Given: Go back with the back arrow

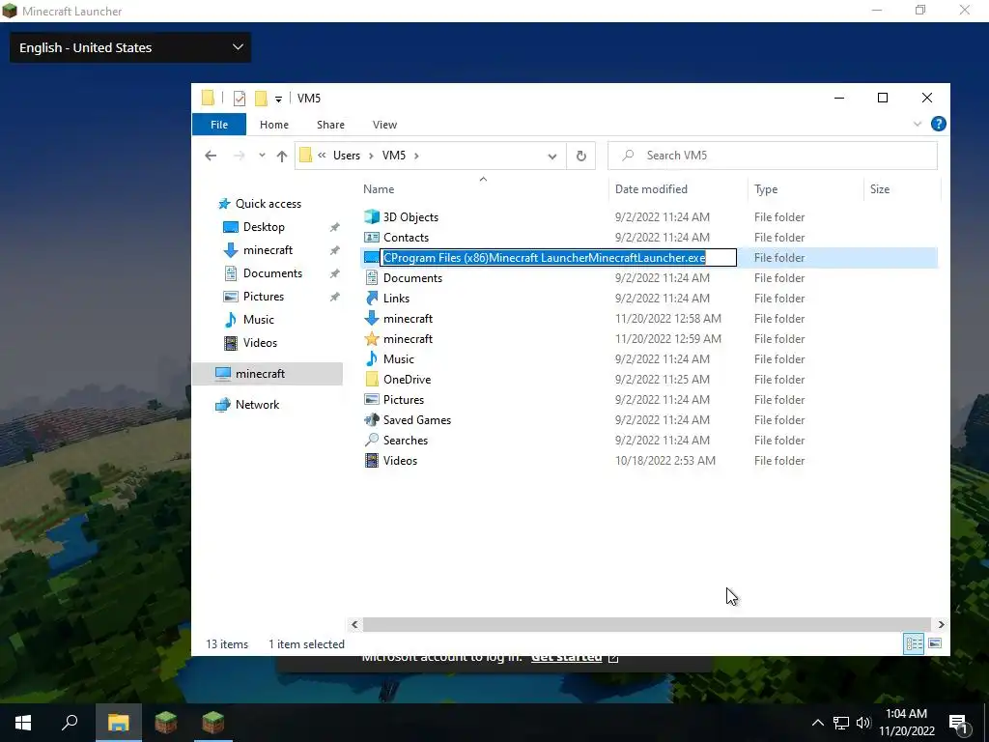Looking at the screenshot, I should click(211, 156).
